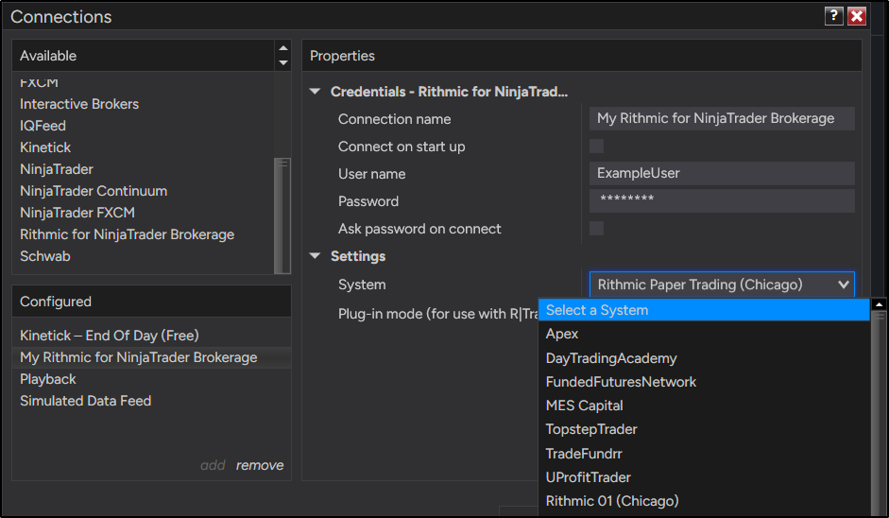Select Kinetick – End Of Day (Free) connection
889x518 pixels.
pyautogui.click(x=151, y=336)
